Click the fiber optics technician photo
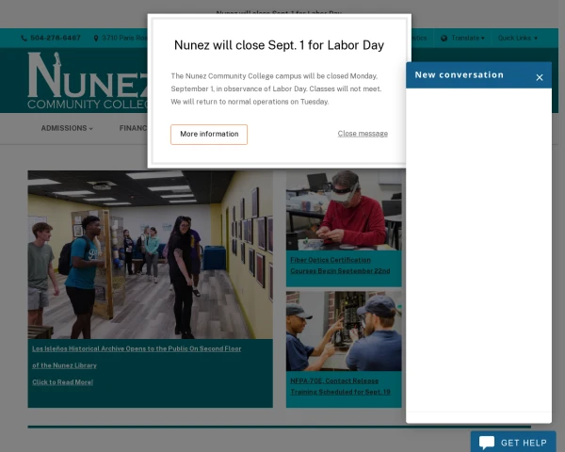This screenshot has height=452, width=565. click(x=344, y=210)
